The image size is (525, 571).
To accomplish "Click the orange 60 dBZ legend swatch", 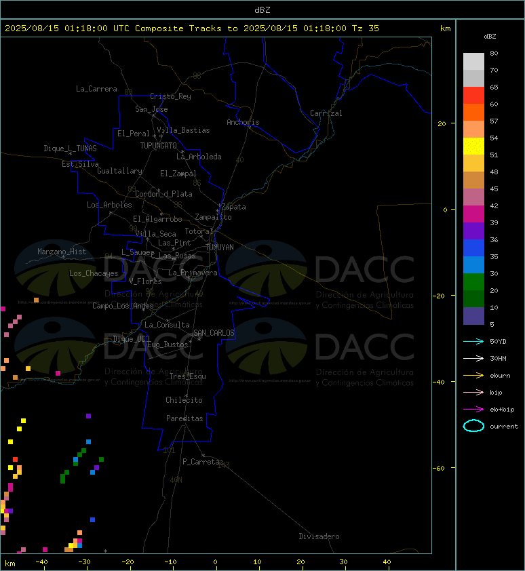I will (x=473, y=113).
